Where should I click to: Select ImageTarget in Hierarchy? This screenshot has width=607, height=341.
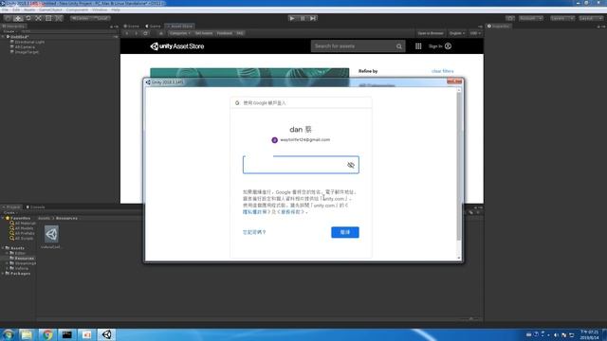click(x=27, y=52)
